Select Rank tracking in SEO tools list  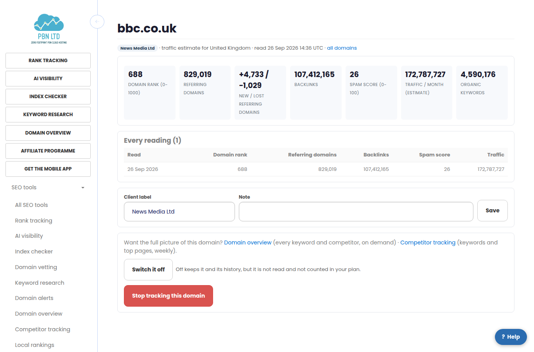coord(34,221)
